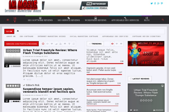
Task: Sort posts by likes heart icon
Action: [x=52, y=44]
